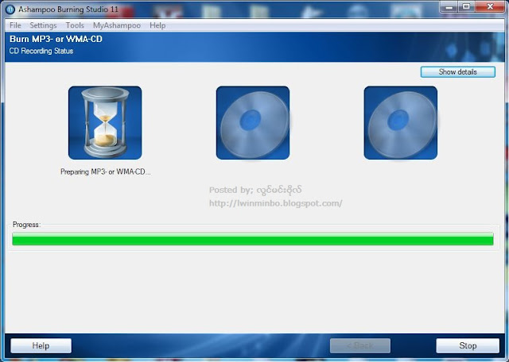Close the Ashampoo Burning Studio window
Image resolution: width=509 pixels, height=362 pixels.
coord(490,7)
